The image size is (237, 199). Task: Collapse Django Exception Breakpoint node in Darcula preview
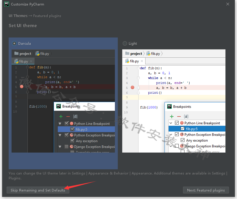tap(60, 147)
